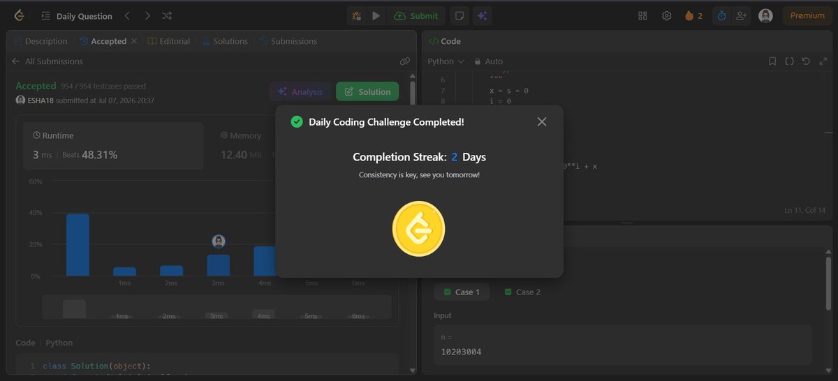Viewport: 838px width, 381px height.
Task: Click the Code panel header tab
Action: (x=445, y=41)
